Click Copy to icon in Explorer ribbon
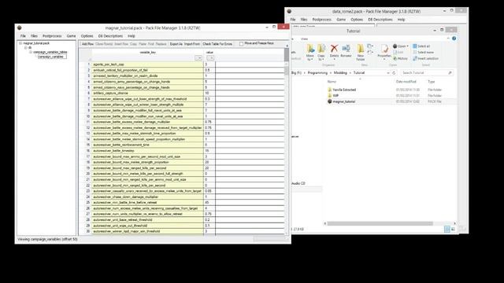504x283 pixels. tap(321, 49)
